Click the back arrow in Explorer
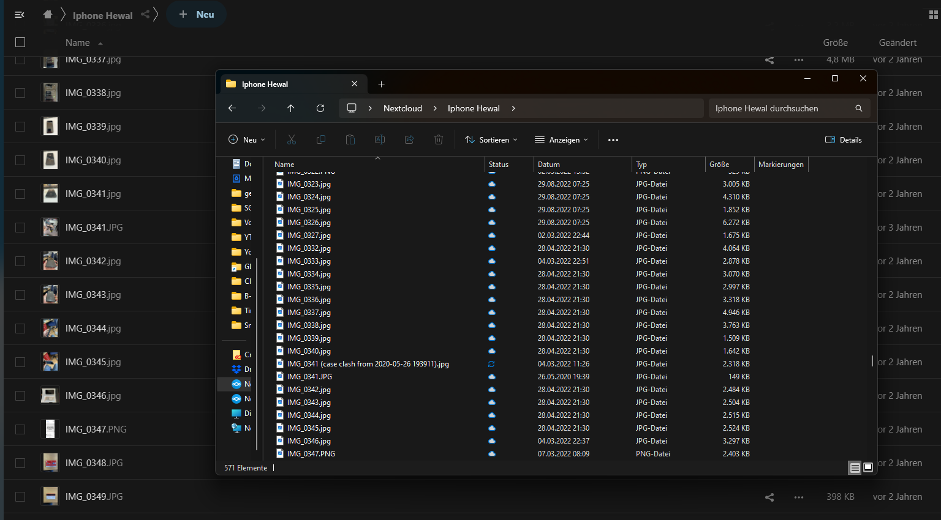Image resolution: width=941 pixels, height=520 pixels. [x=232, y=108]
